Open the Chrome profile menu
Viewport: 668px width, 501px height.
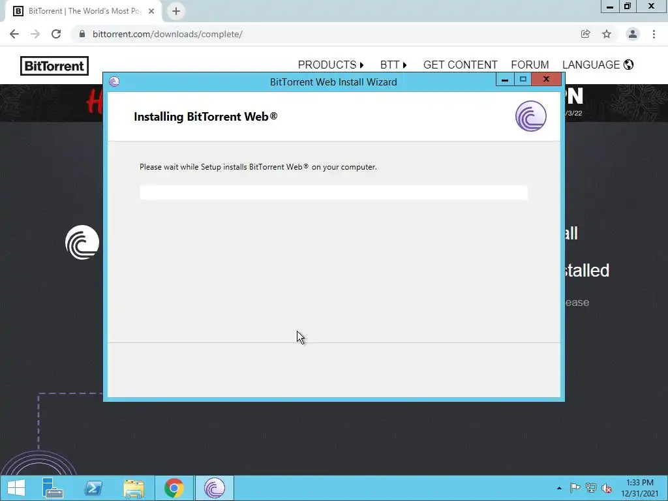[x=633, y=34]
